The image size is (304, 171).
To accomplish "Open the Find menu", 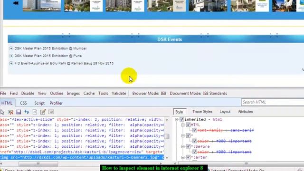I will [x=14, y=93].
